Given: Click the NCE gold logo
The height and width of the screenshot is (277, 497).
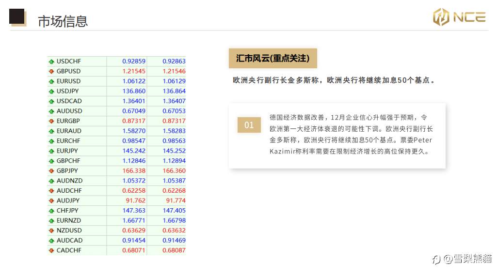Looking at the screenshot, I should click(459, 17).
